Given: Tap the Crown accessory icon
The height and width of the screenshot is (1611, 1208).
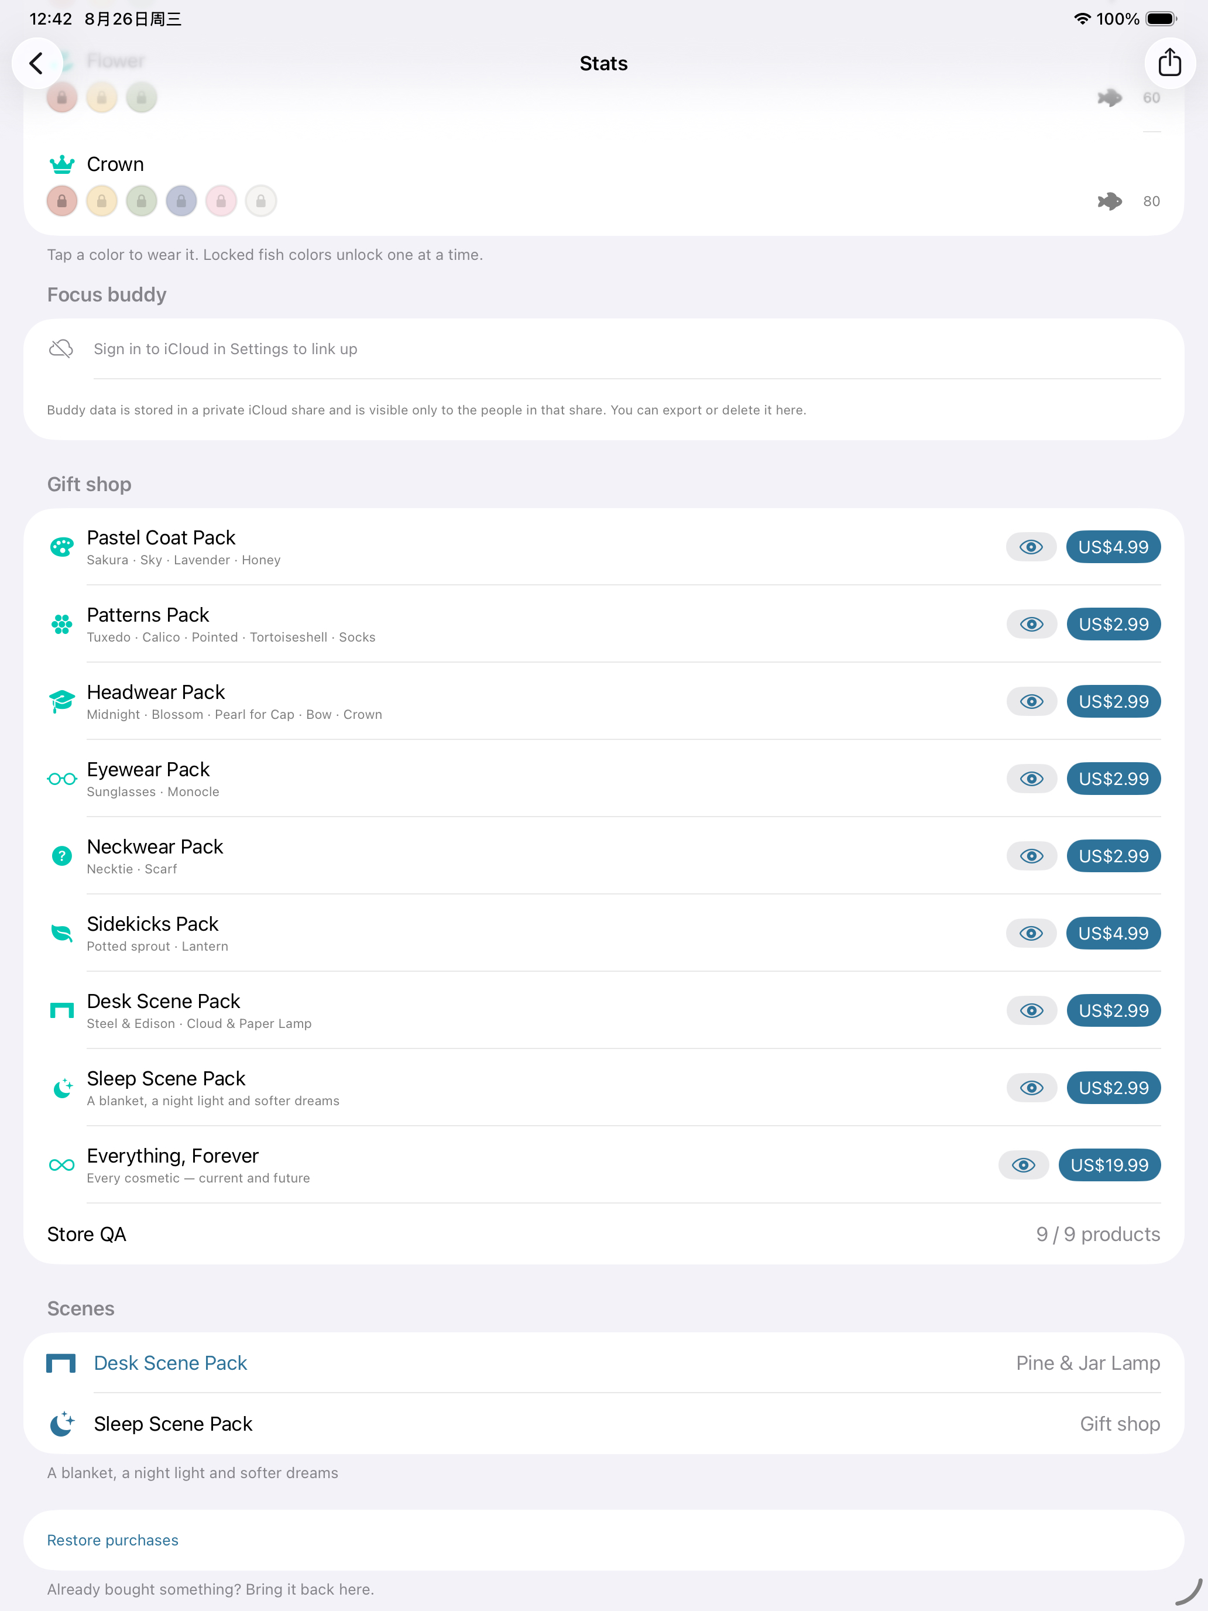Looking at the screenshot, I should [62, 164].
